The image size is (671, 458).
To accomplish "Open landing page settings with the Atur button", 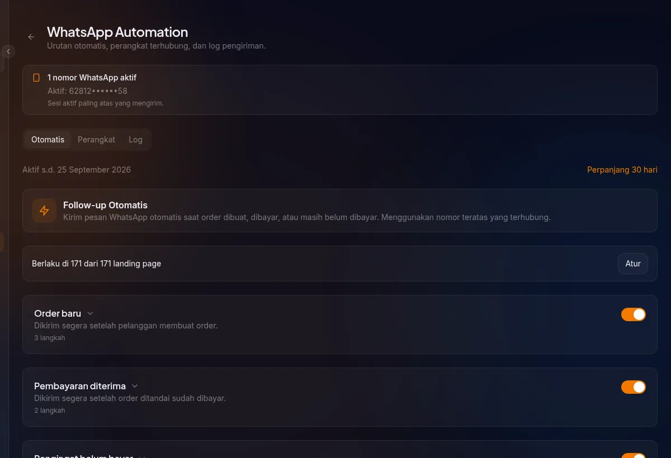I will click(633, 264).
